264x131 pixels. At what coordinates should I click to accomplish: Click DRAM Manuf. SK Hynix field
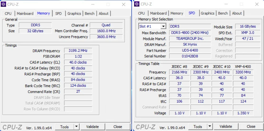[x=190, y=44]
